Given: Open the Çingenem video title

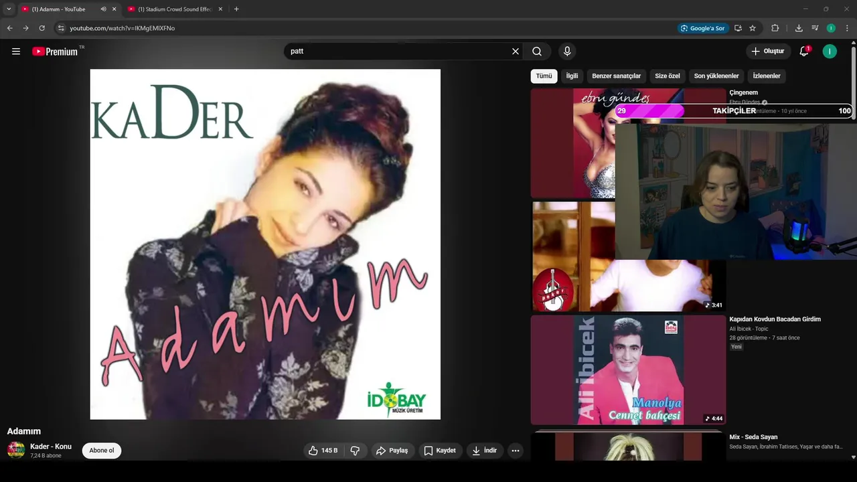Looking at the screenshot, I should point(744,93).
